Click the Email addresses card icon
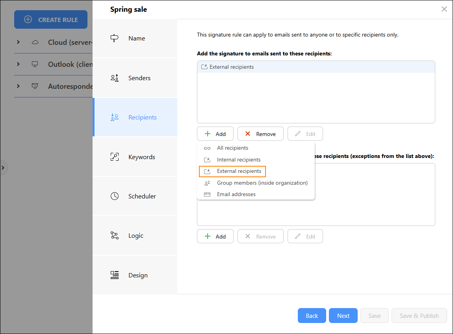 click(x=207, y=195)
